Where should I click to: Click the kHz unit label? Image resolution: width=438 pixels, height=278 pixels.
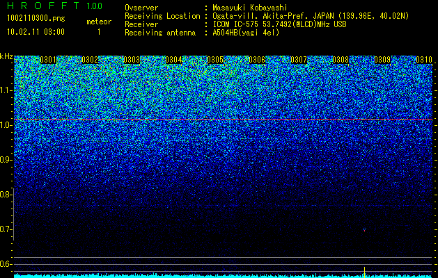[x=6, y=56]
